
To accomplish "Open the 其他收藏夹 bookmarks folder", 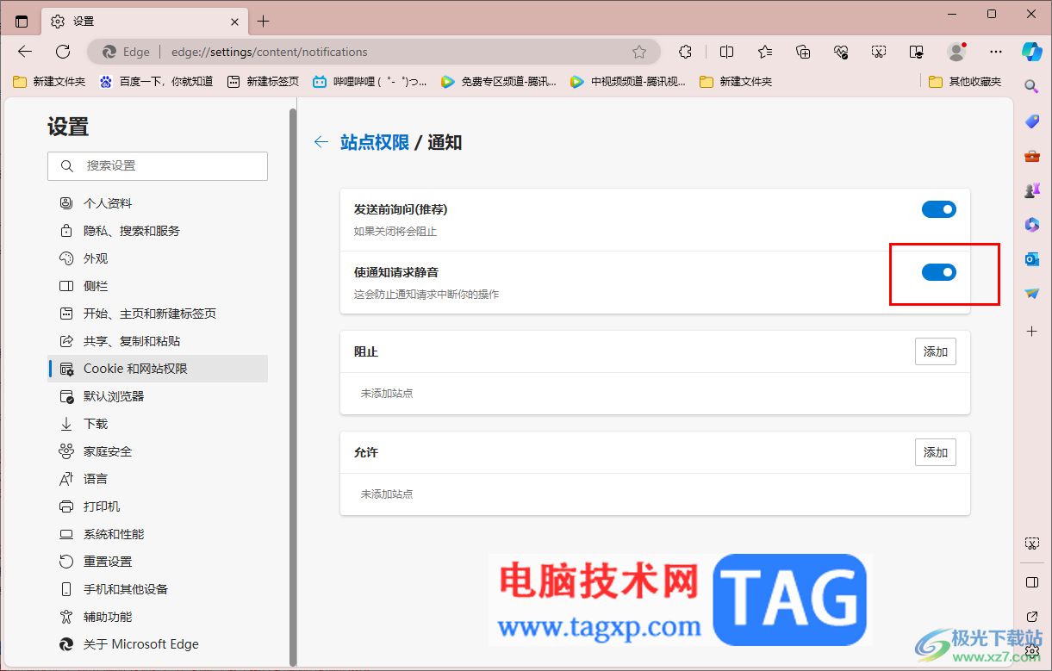I will tap(966, 82).
